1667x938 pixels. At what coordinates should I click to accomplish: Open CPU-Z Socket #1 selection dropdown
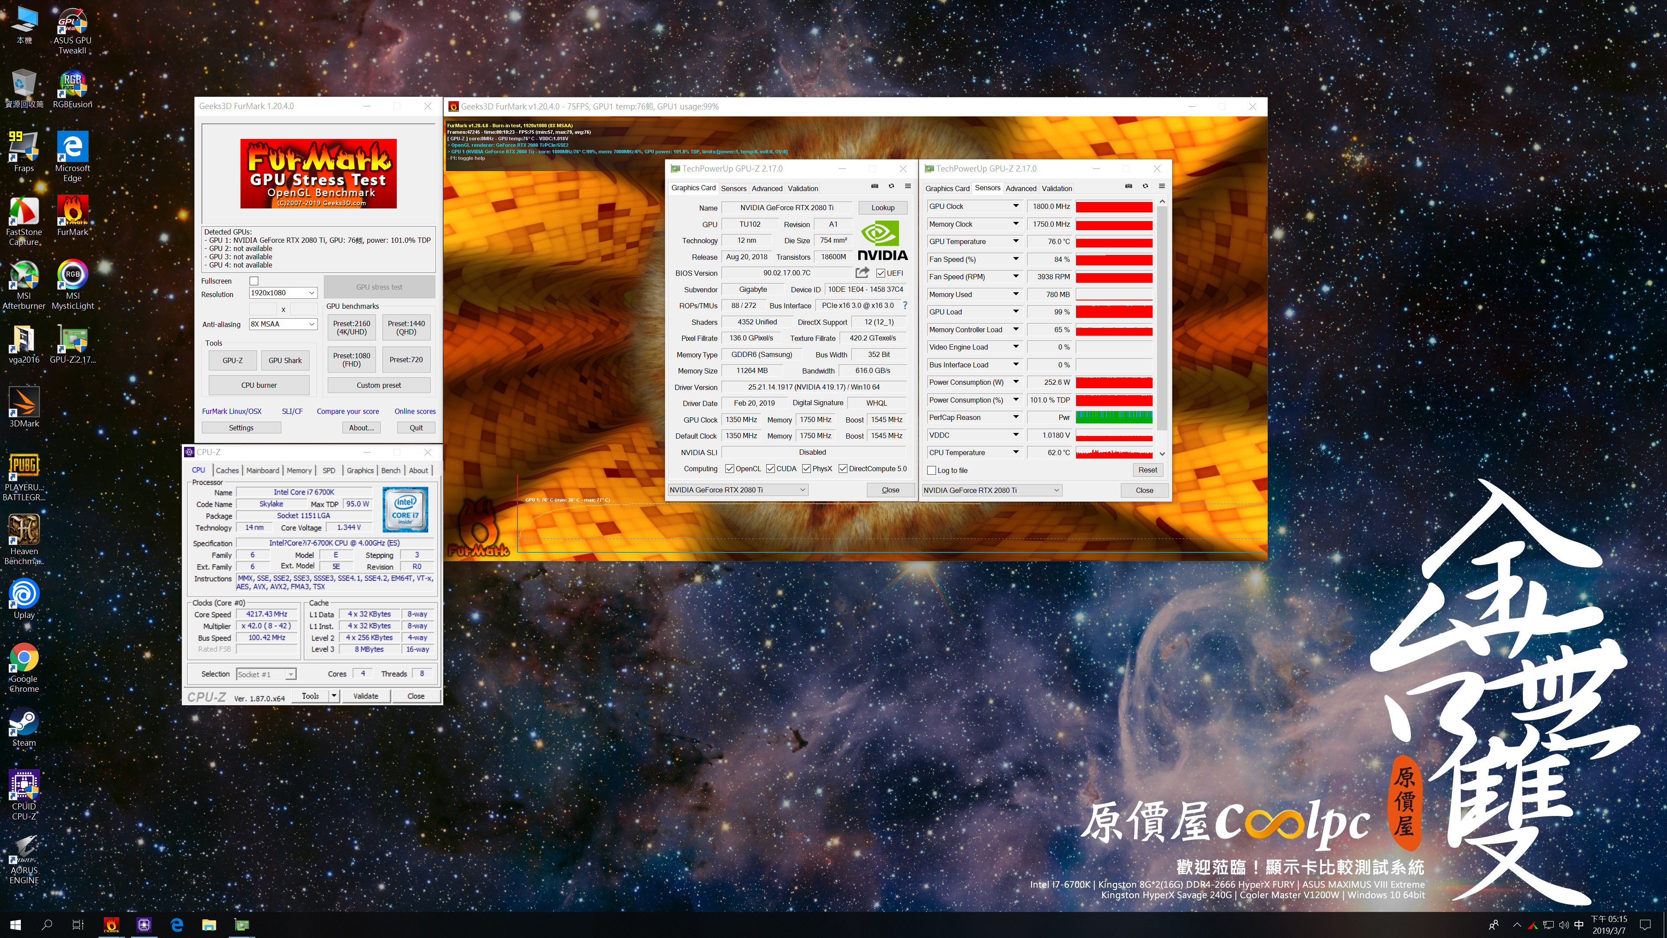[x=266, y=674]
